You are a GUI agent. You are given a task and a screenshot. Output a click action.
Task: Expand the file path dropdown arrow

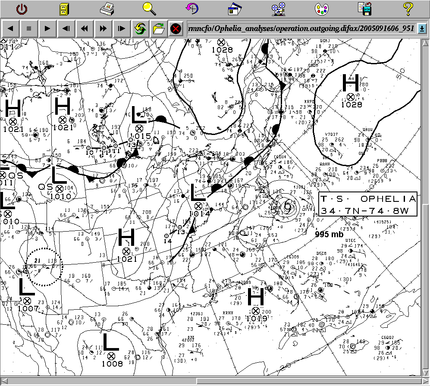422,28
